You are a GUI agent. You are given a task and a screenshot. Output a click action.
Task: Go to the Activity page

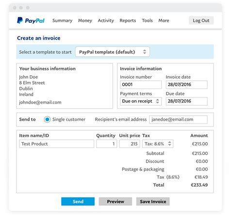106,20
